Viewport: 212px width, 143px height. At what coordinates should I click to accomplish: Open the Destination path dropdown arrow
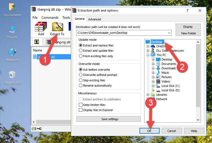coord(169,33)
